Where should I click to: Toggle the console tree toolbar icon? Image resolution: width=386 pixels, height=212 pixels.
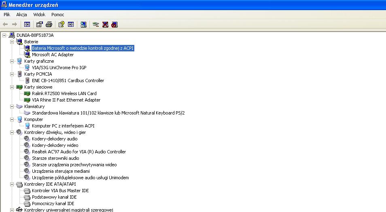27,24
